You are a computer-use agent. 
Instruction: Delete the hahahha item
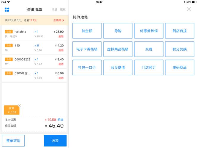tap(61, 36)
